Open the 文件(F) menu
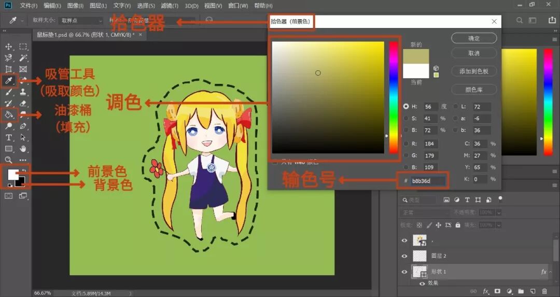This screenshot has width=560, height=297. (x=29, y=6)
